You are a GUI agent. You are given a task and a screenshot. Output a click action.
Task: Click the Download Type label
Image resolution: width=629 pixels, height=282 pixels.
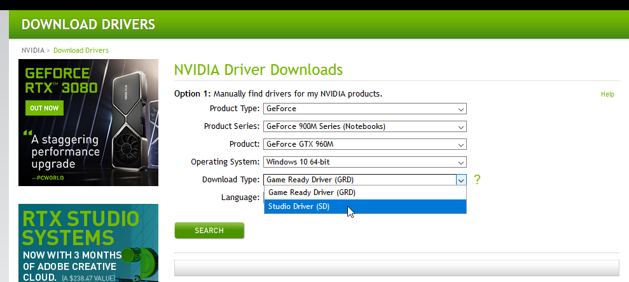(x=231, y=180)
